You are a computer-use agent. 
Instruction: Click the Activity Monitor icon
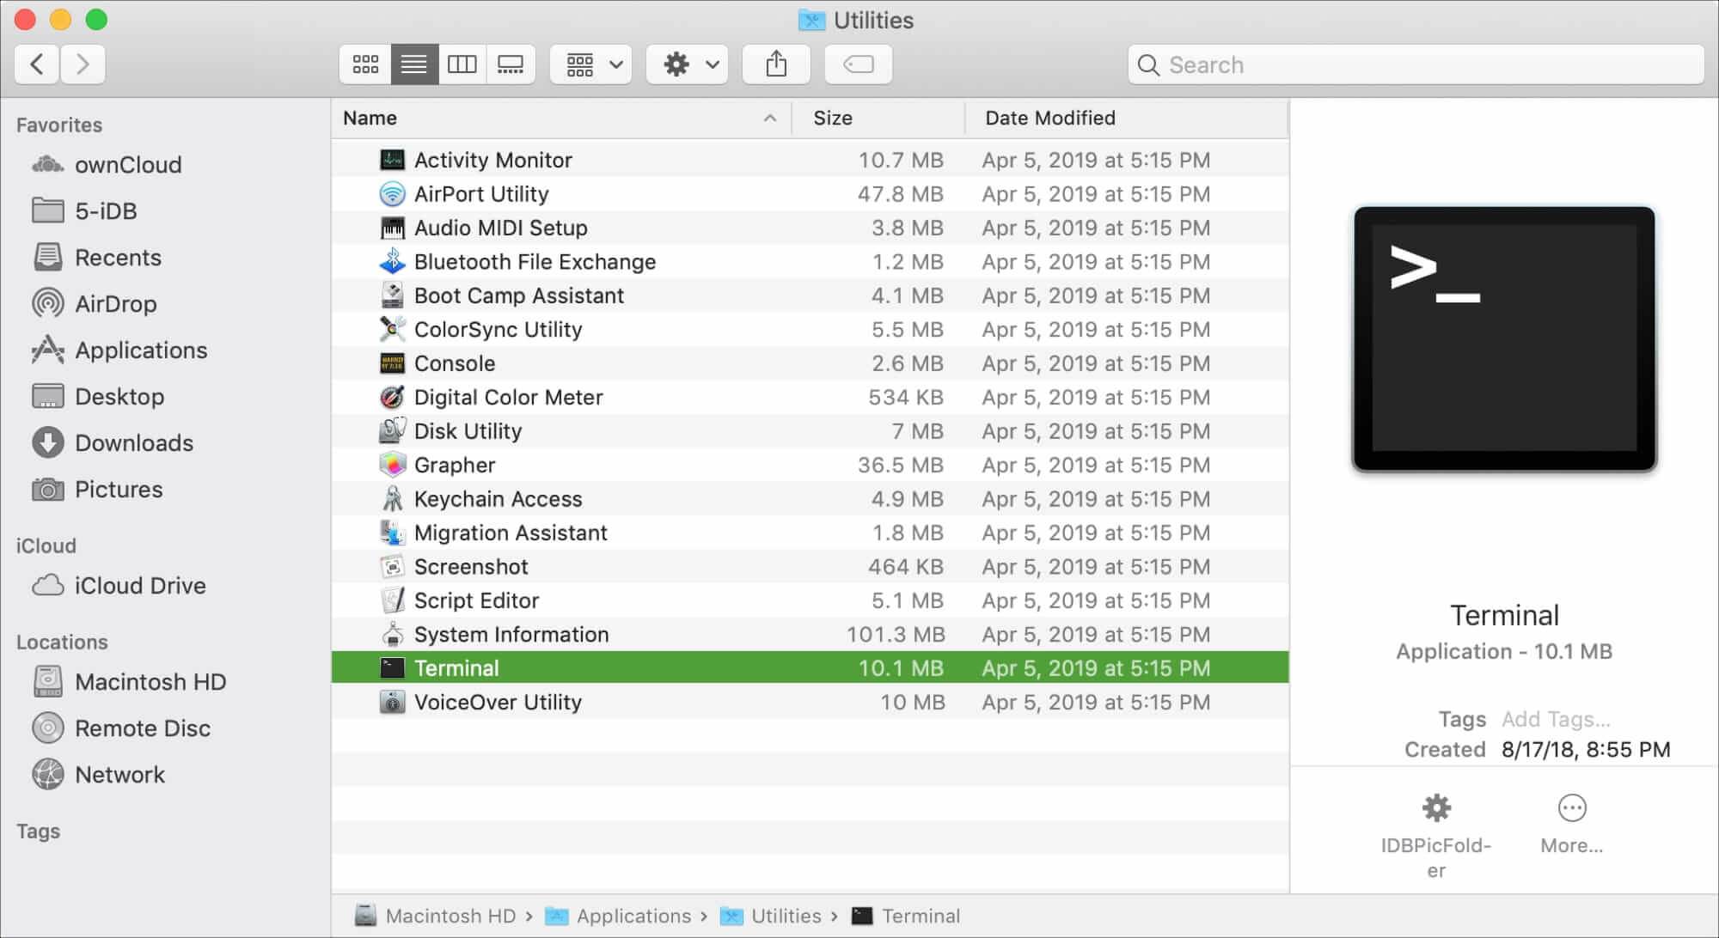[x=392, y=160]
